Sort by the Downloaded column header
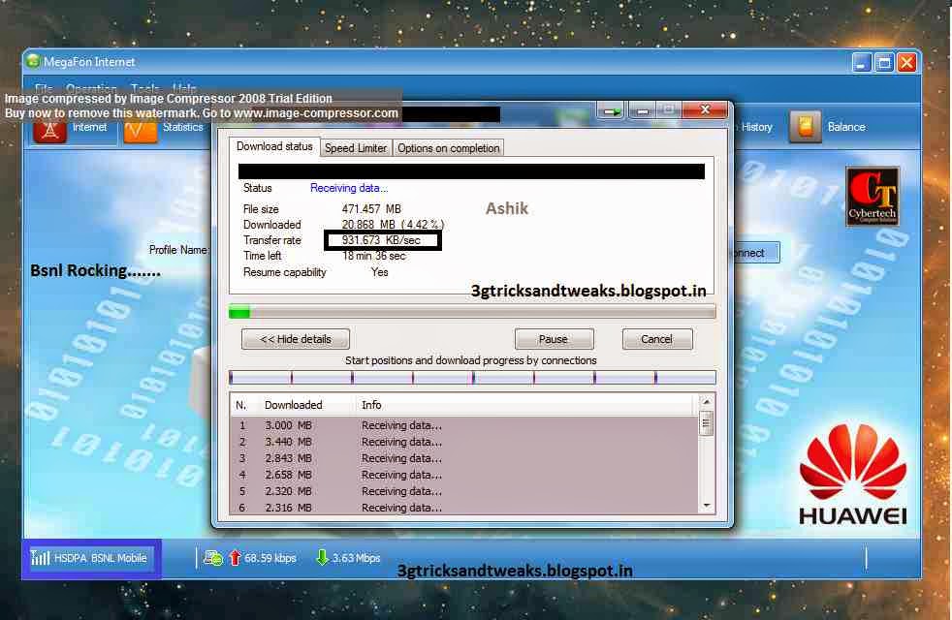Image resolution: width=952 pixels, height=620 pixels. tap(293, 405)
